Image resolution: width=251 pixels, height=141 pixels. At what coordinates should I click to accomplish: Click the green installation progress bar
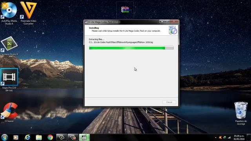click(x=131, y=48)
